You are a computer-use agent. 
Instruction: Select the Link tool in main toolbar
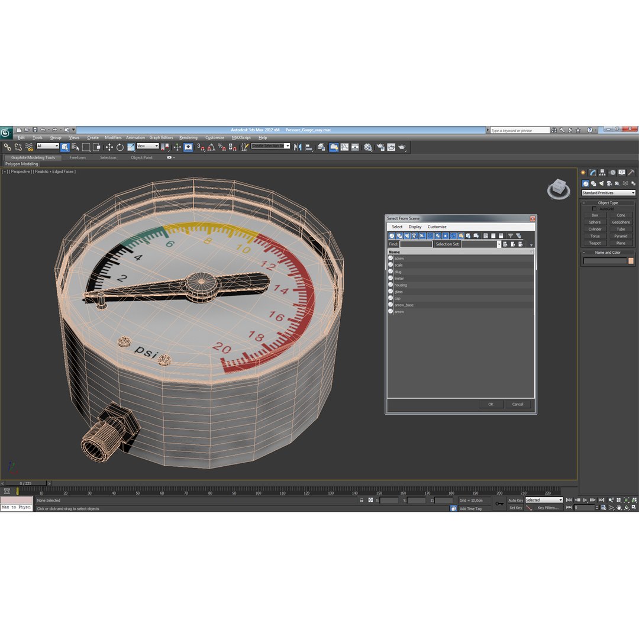click(7, 147)
